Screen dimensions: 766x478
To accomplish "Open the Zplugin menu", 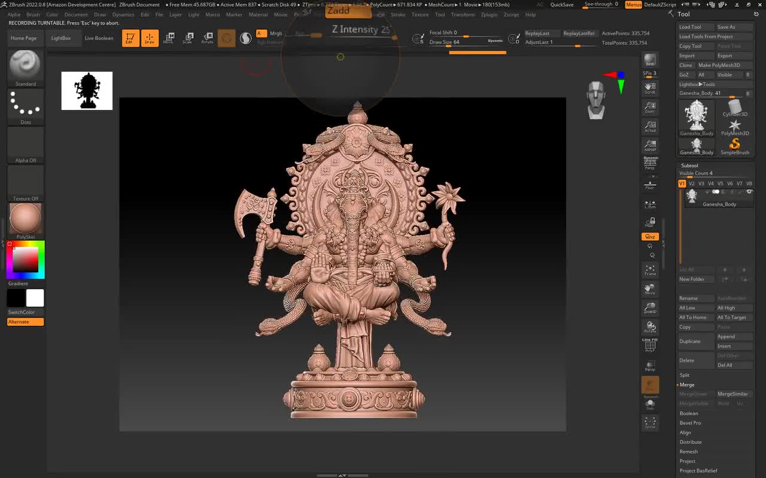I will (x=489, y=14).
